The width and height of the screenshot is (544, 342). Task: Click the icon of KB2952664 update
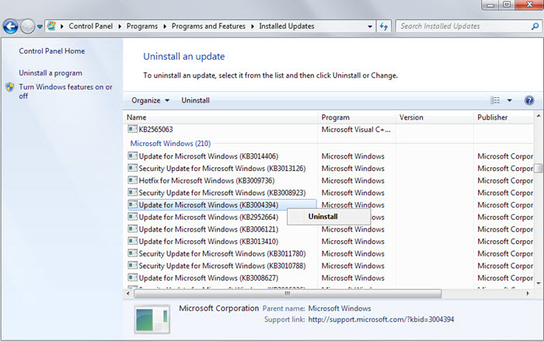tap(133, 216)
